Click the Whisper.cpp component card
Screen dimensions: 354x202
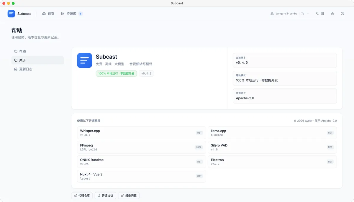tap(141, 133)
